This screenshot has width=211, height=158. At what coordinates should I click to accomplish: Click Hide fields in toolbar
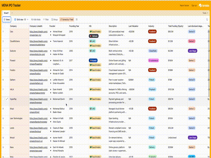click(x=36, y=19)
